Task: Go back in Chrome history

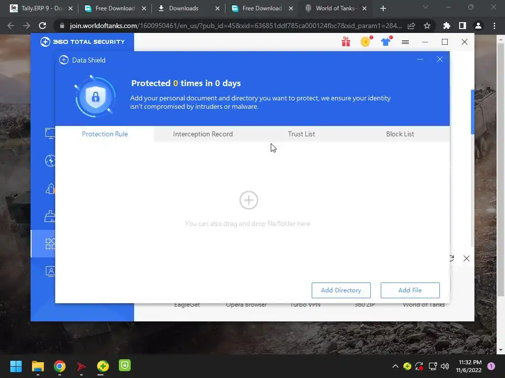Action: click(x=11, y=26)
